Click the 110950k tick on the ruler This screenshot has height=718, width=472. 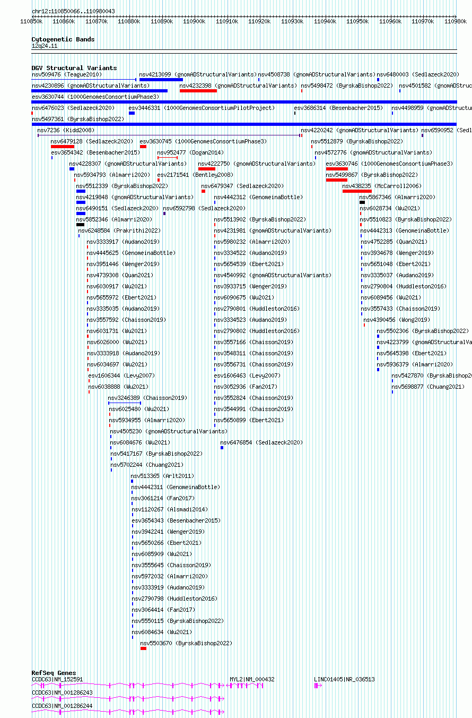click(358, 21)
